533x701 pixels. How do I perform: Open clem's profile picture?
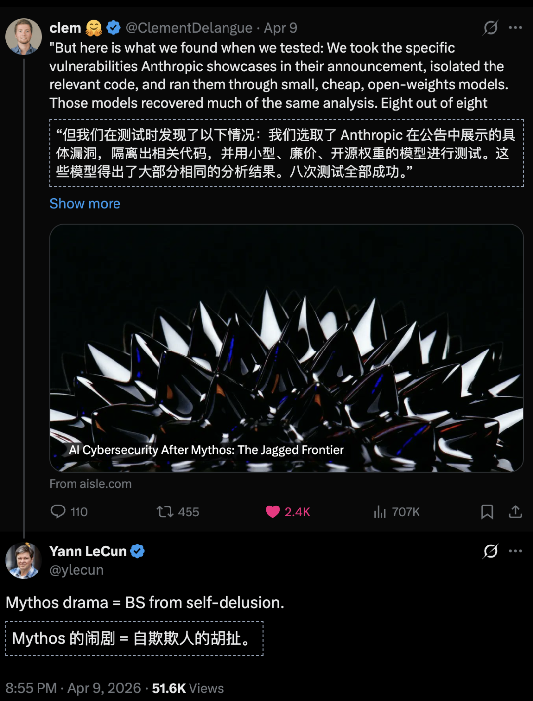pos(24,37)
